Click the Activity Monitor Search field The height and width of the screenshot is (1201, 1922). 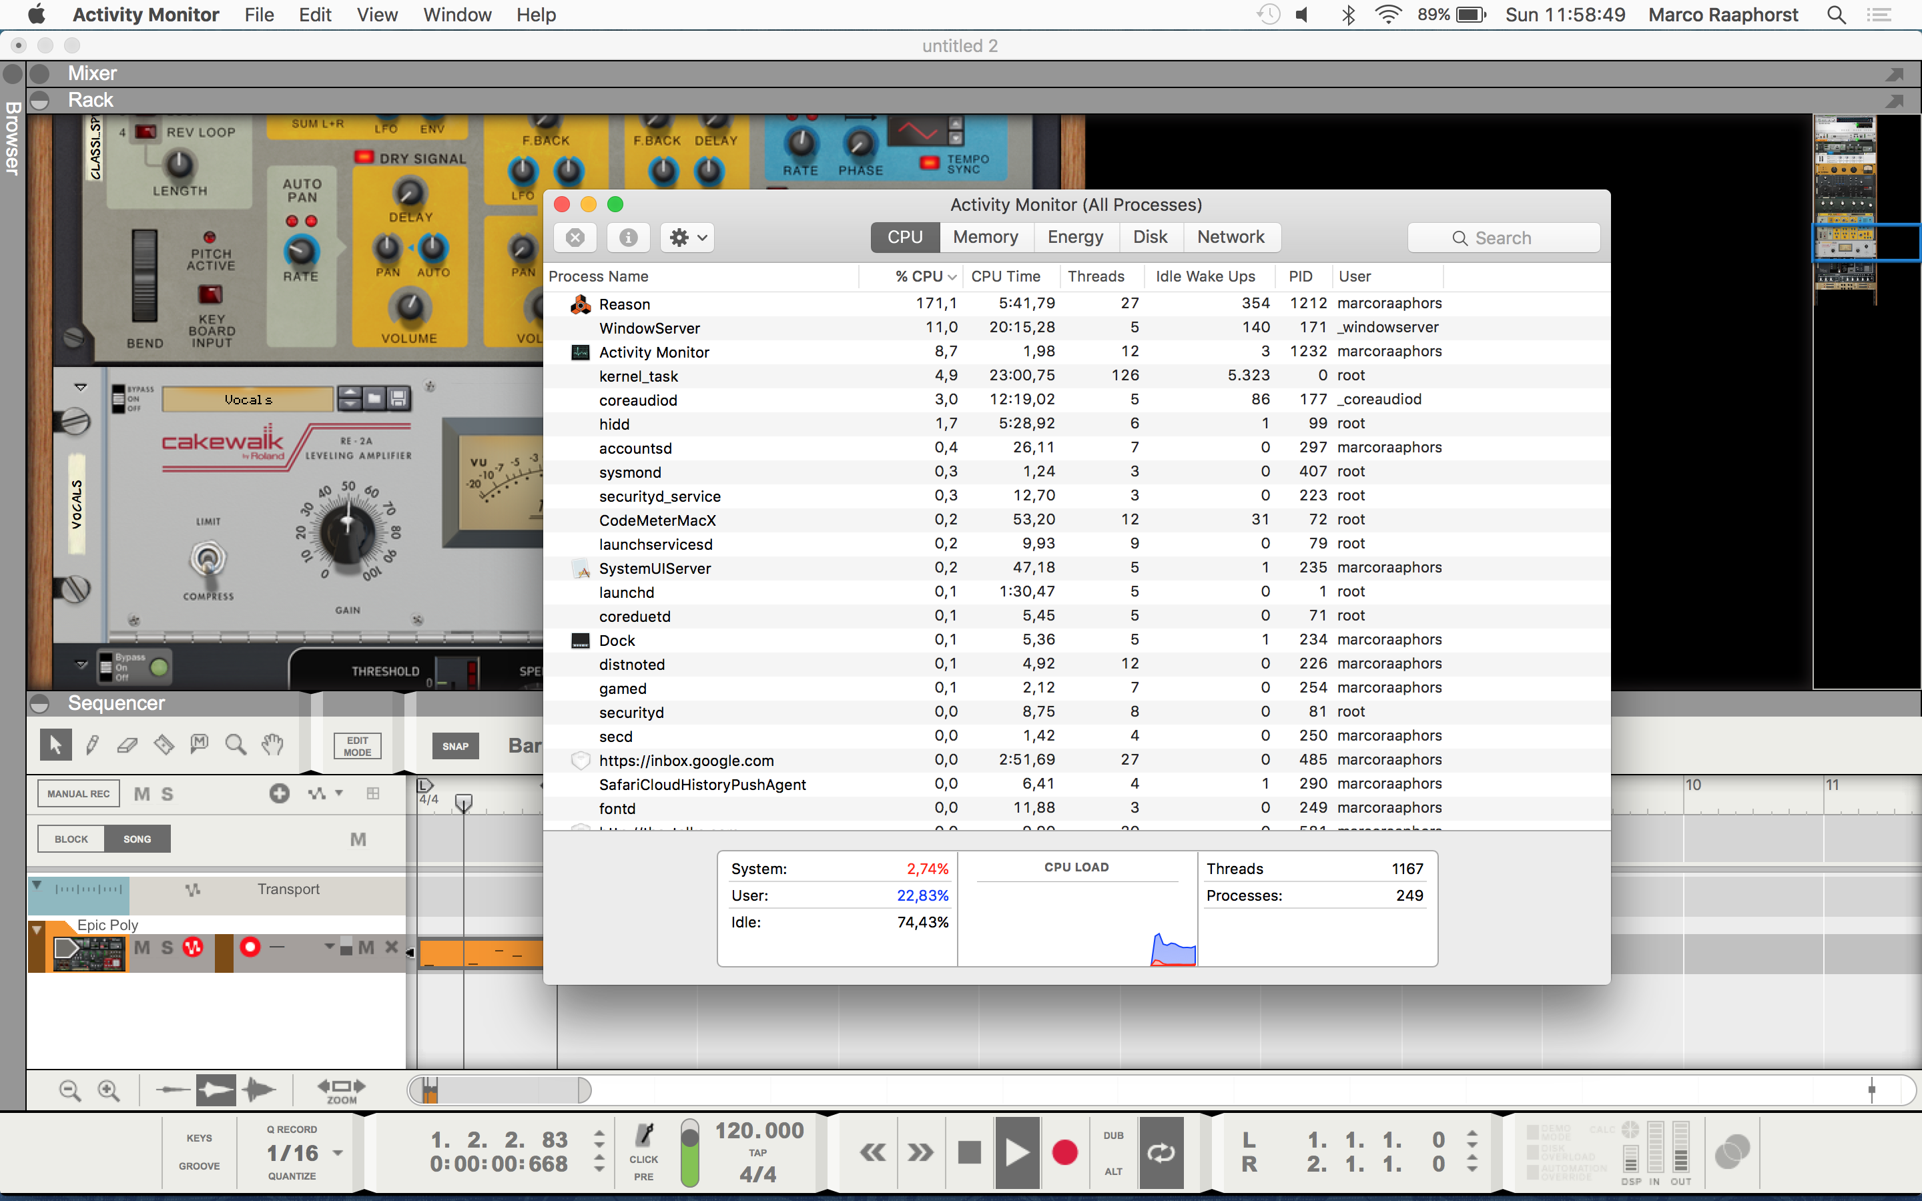(1504, 238)
